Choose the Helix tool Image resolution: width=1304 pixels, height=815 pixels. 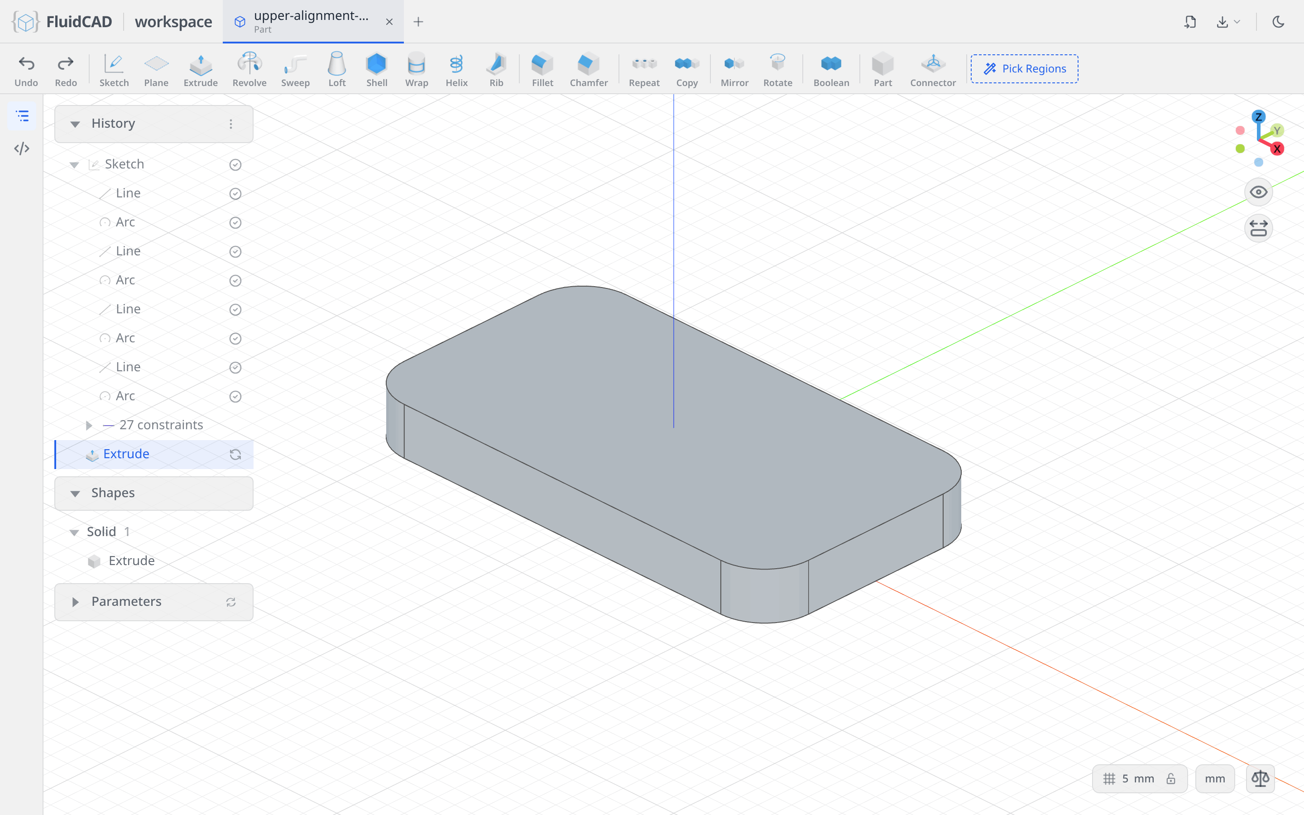456,70
